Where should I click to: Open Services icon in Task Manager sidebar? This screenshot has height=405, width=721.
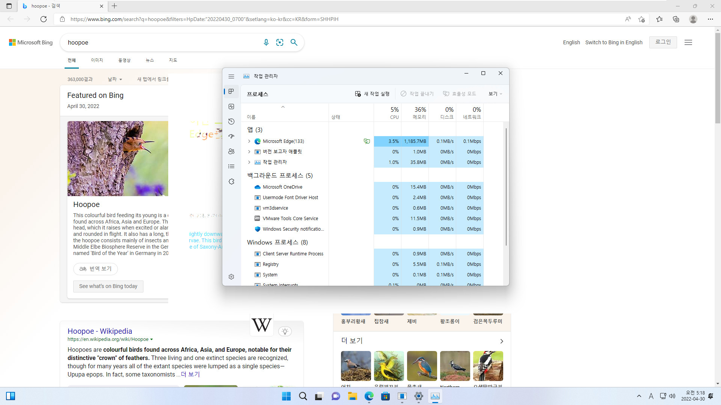(x=231, y=181)
